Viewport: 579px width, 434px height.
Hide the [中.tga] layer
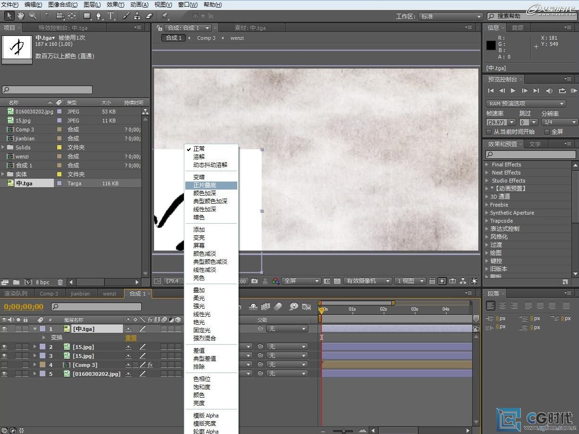[4, 329]
